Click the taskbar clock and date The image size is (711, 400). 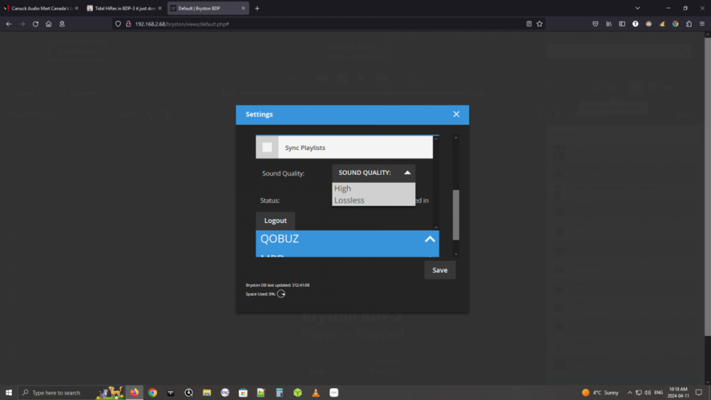coord(678,393)
